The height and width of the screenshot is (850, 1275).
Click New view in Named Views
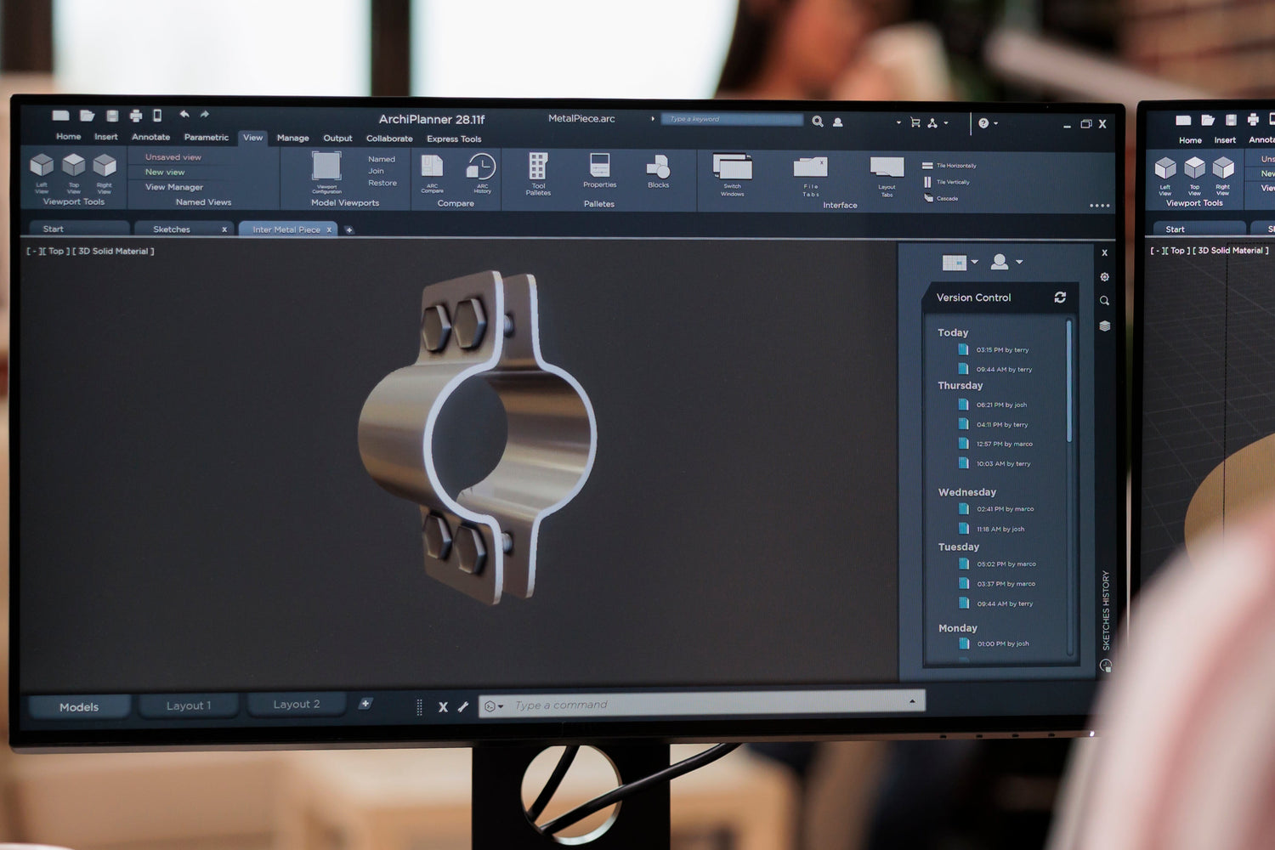165,173
